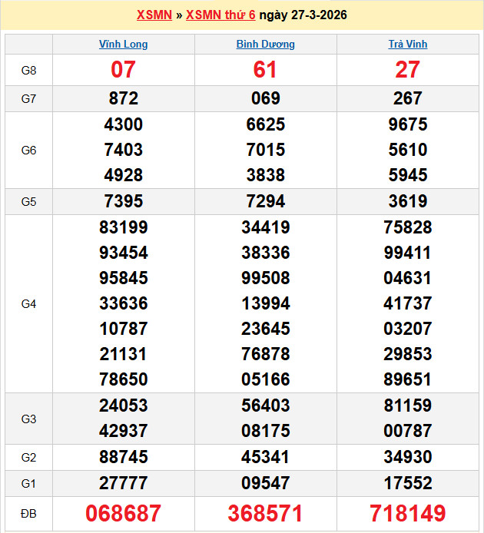Image resolution: width=484 pixels, height=533 pixels.
Task: Click the Vĩnh Long special prize 068687
Action: point(123,514)
